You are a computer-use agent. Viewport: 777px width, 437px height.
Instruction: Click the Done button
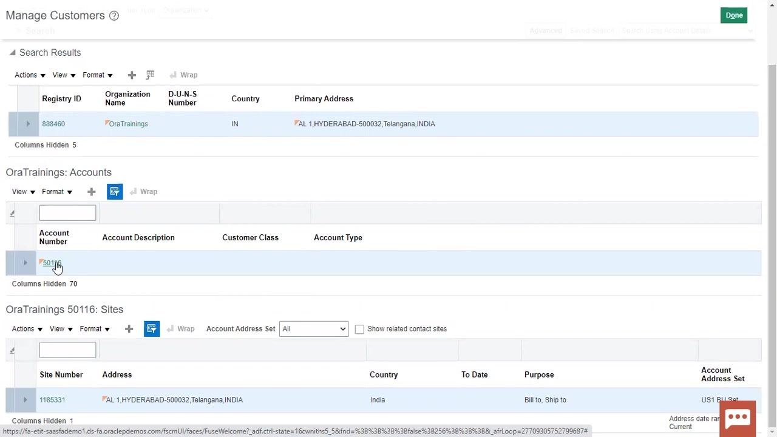coord(734,15)
